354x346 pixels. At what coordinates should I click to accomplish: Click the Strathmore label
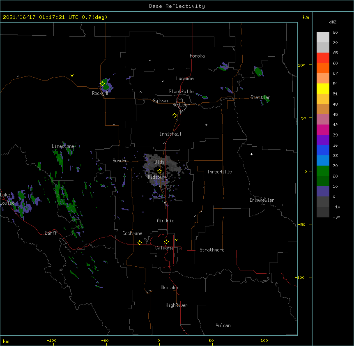[212, 250]
